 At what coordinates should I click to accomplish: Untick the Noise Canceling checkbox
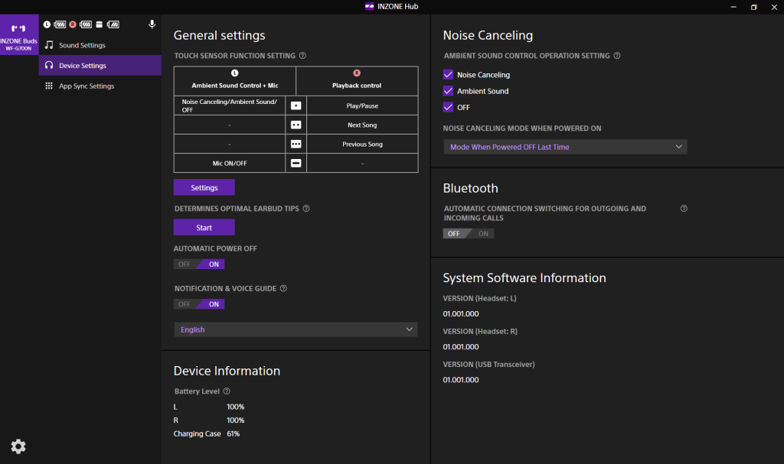pyautogui.click(x=448, y=74)
